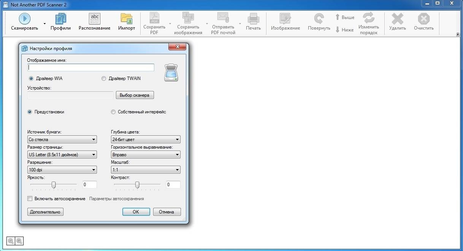
Task: Open the Масштаб dropdown showing 1:1
Action: click(x=146, y=170)
